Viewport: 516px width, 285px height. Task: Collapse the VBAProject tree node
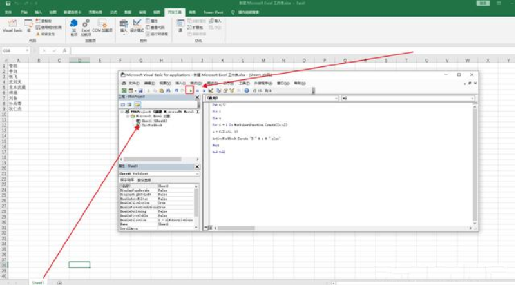pos(121,112)
